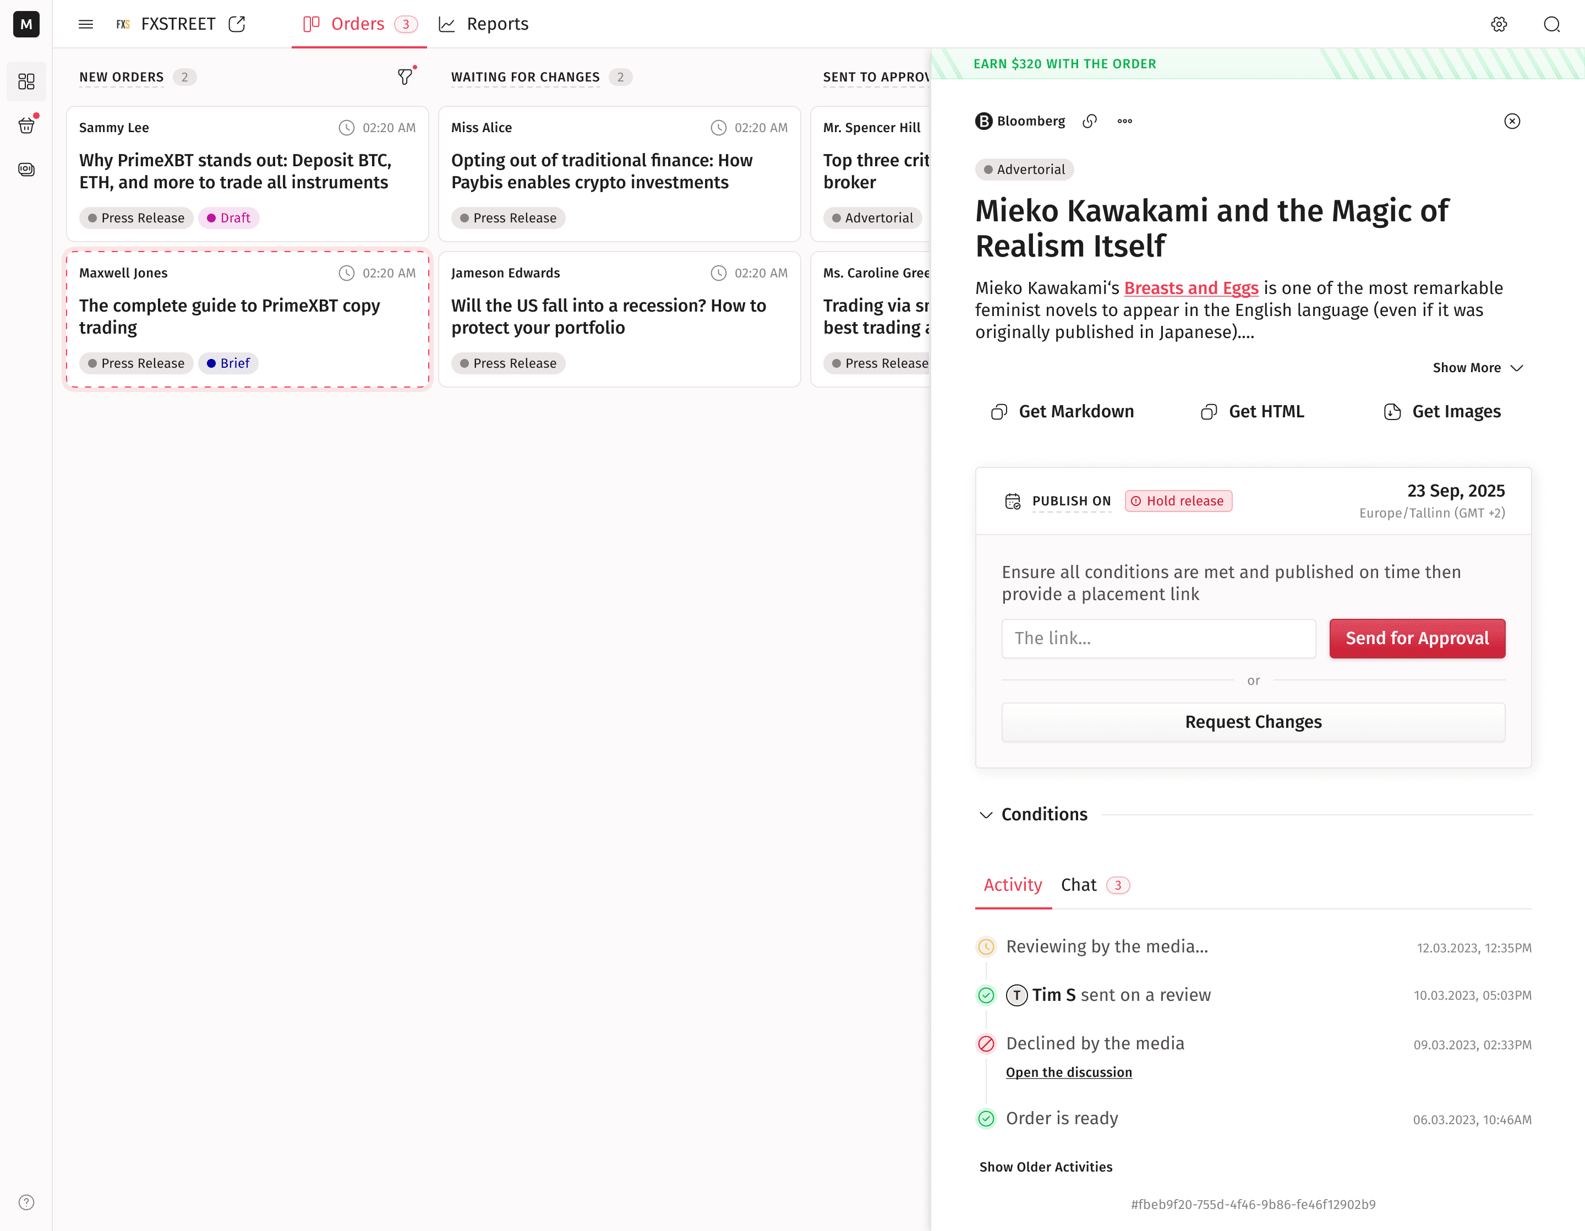The height and width of the screenshot is (1231, 1585).
Task: Click the help icon at bottom left
Action: point(26,1202)
